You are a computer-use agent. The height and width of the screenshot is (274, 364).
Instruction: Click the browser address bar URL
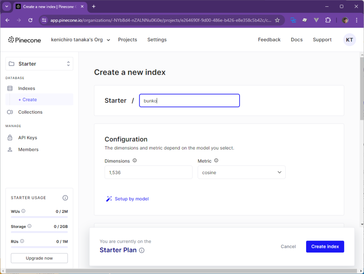pos(161,20)
